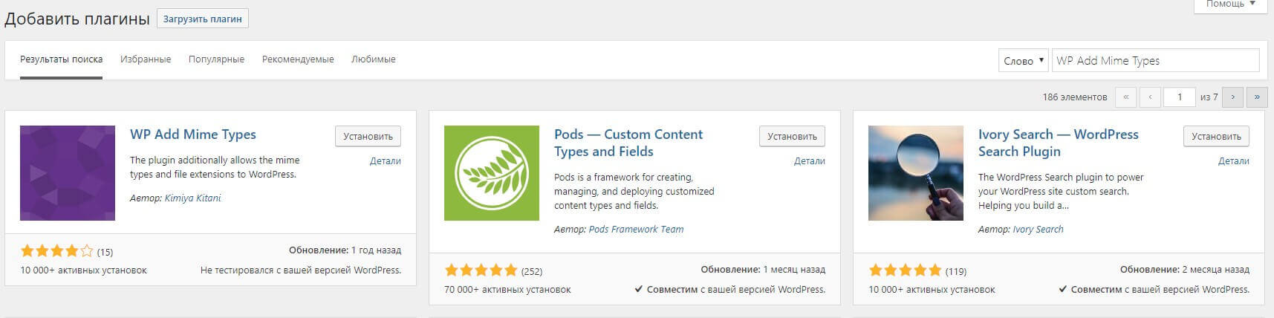Click the current page number field
This screenshot has width=1274, height=318.
pos(1180,97)
